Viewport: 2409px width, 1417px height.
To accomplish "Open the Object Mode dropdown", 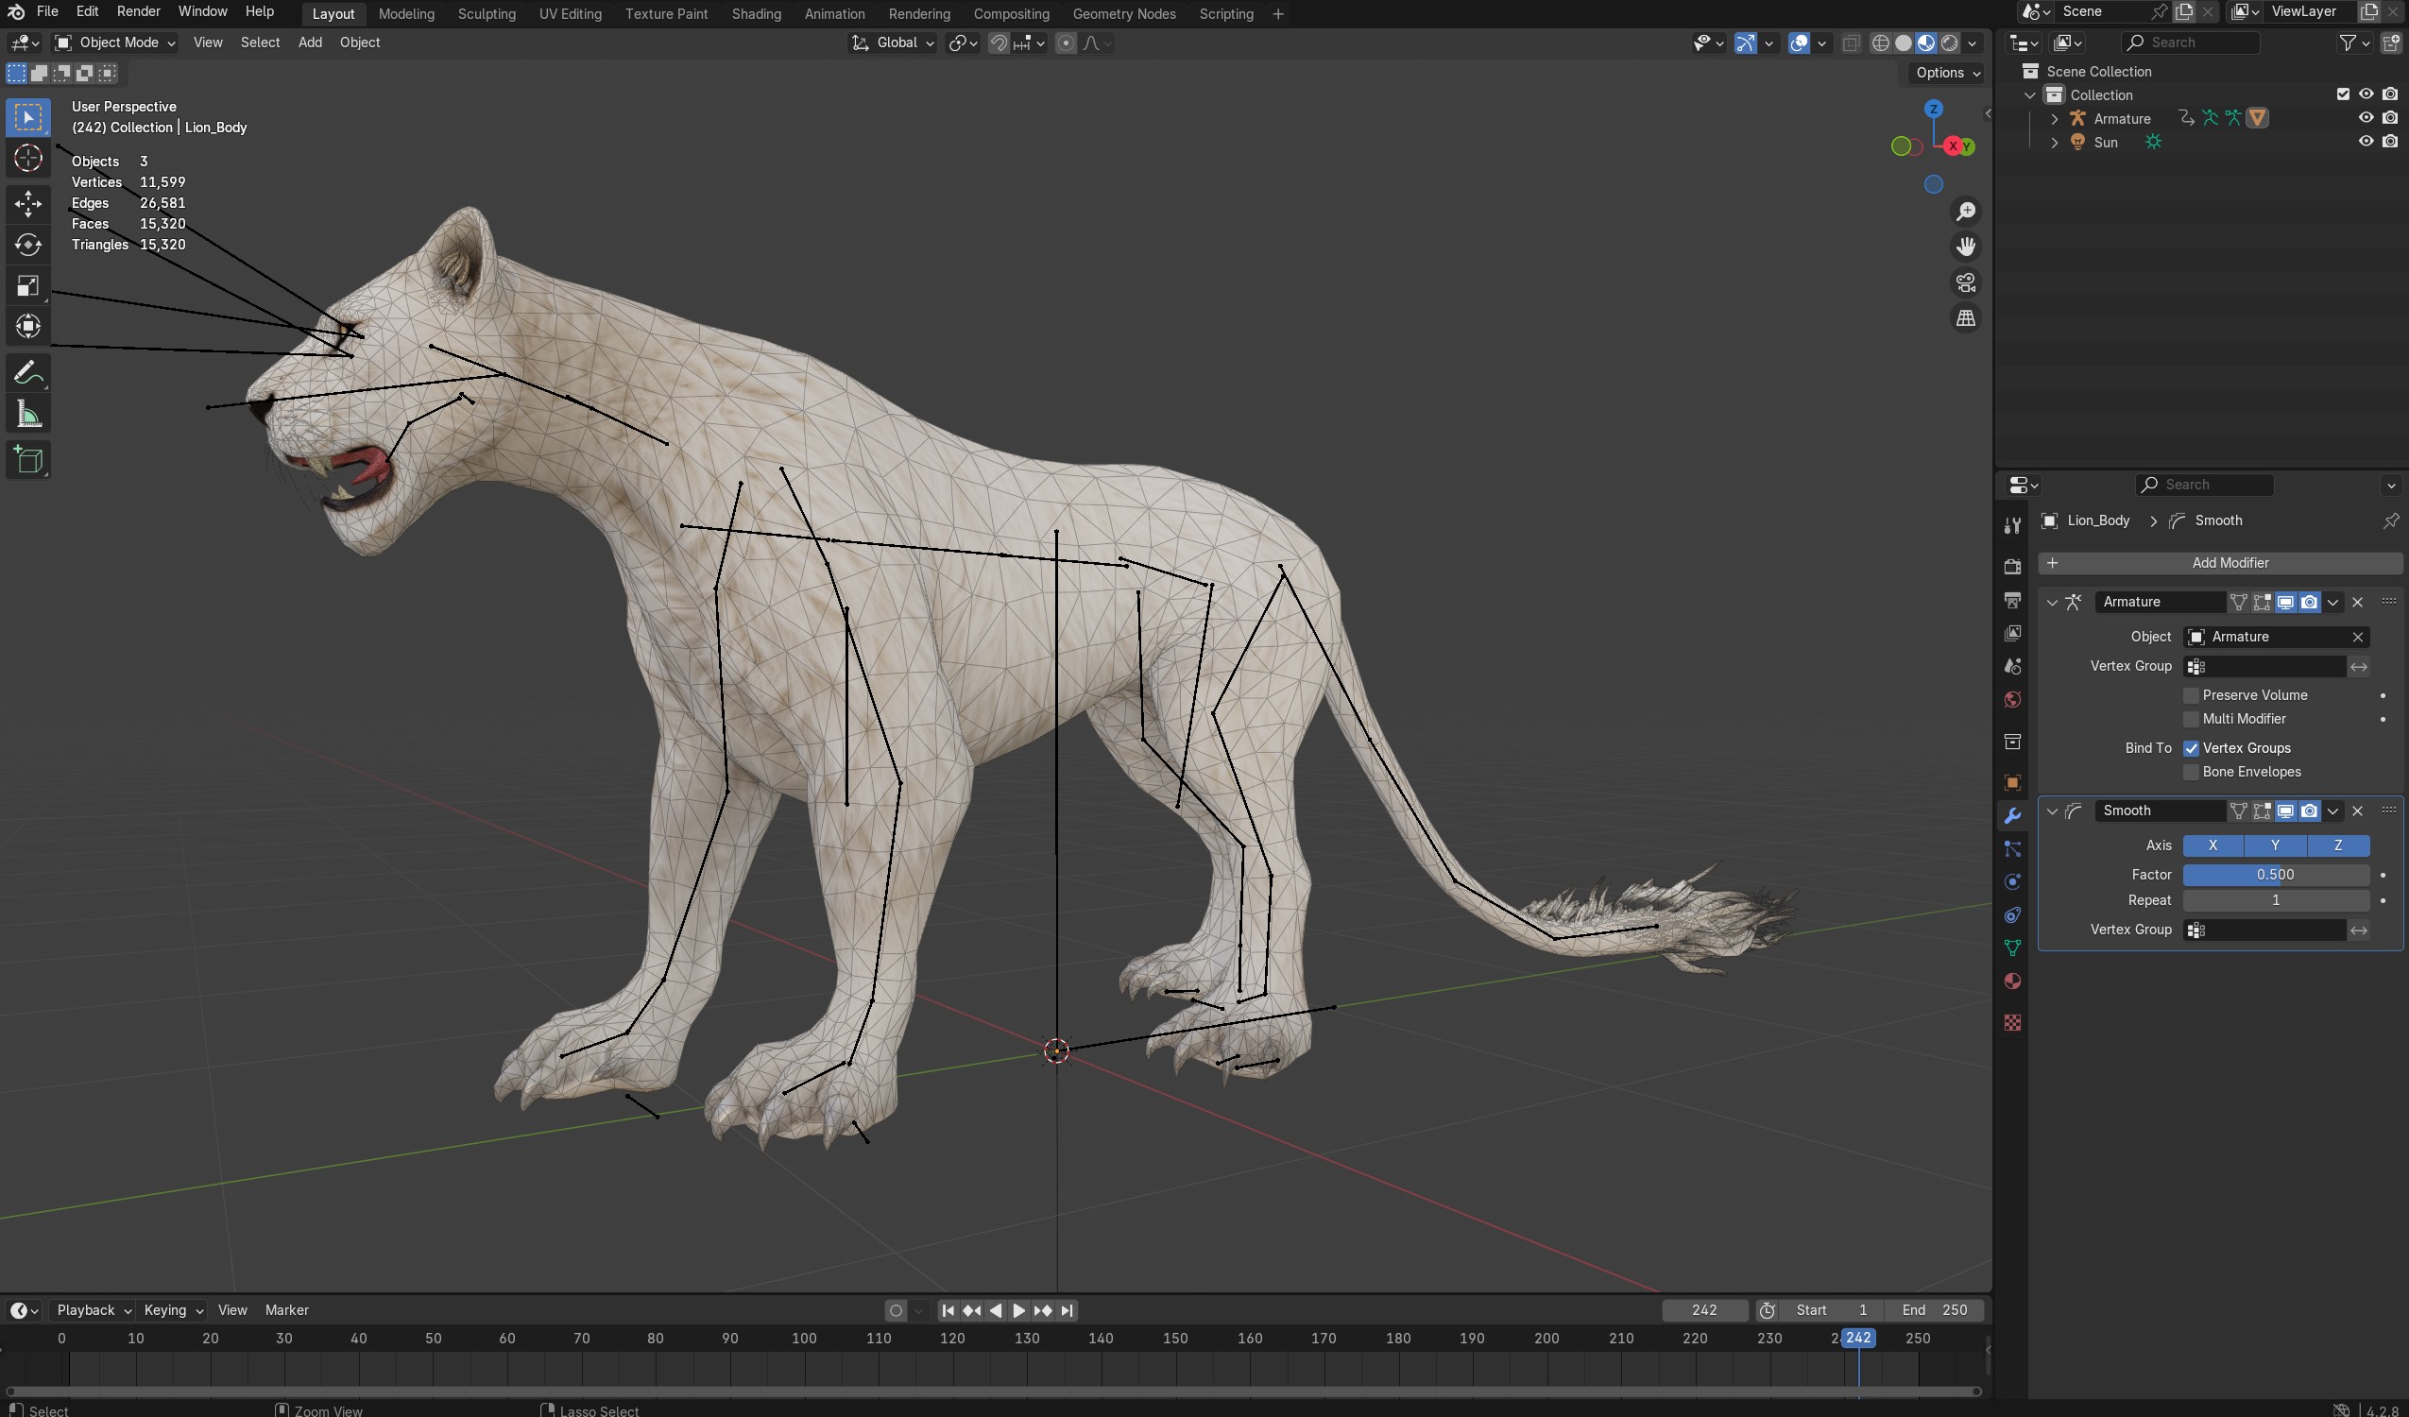I will pyautogui.click(x=114, y=43).
